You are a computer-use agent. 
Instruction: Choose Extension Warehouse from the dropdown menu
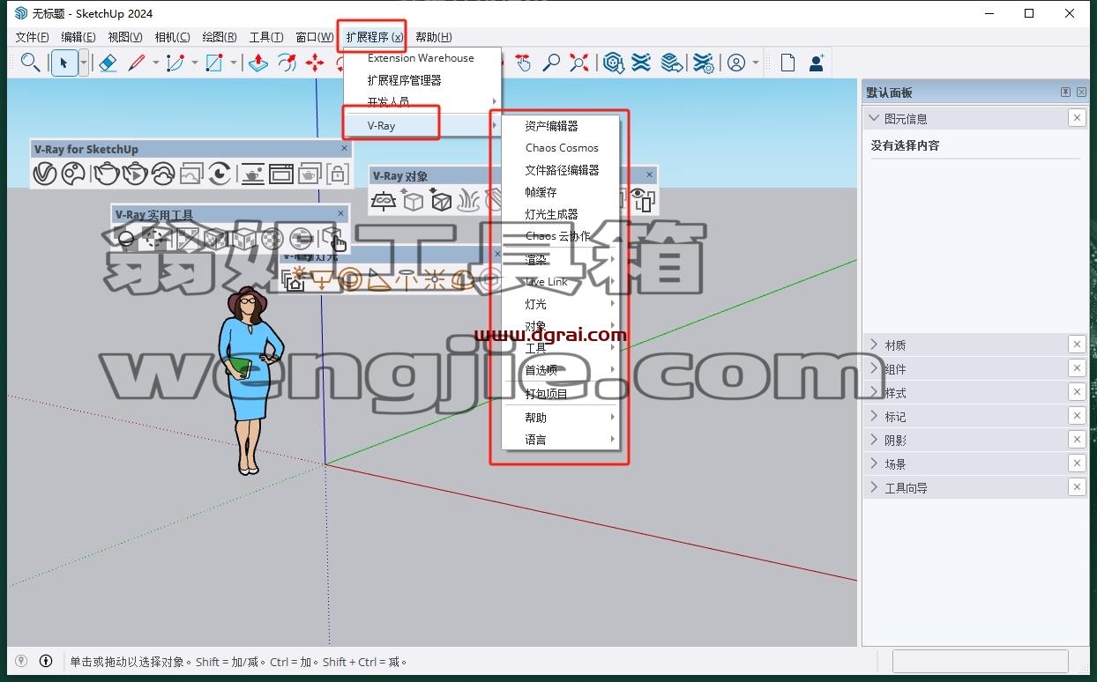pyautogui.click(x=422, y=58)
